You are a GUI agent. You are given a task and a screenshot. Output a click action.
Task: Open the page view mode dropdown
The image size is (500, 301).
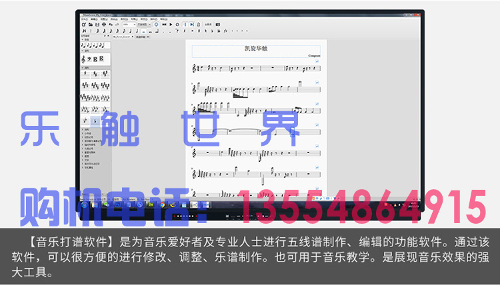click(145, 25)
